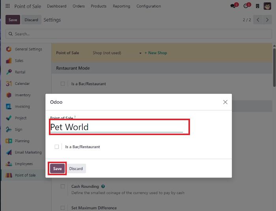The image size is (276, 211).
Task: Open the Configuration menu
Action: [x=149, y=6]
